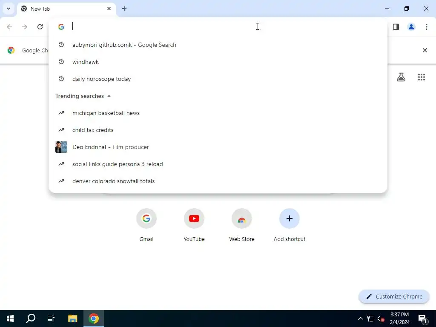The height and width of the screenshot is (327, 436).
Task: Open File Explorer from the taskbar
Action: click(72, 318)
